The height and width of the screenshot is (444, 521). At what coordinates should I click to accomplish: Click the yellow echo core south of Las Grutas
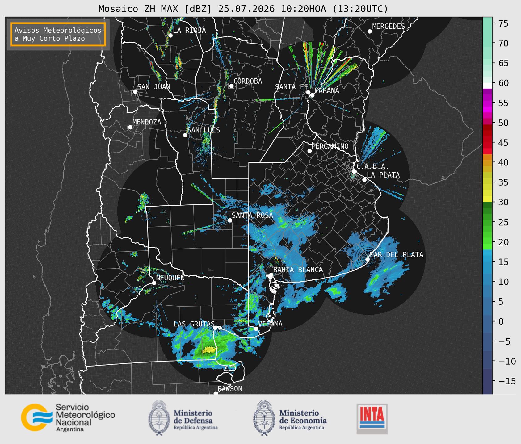[209, 350]
